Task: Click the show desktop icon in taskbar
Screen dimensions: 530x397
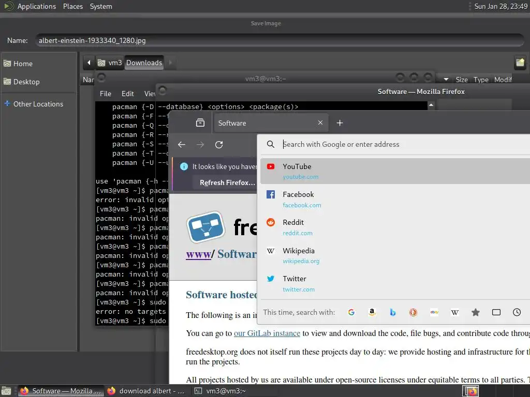Action: [6, 391]
